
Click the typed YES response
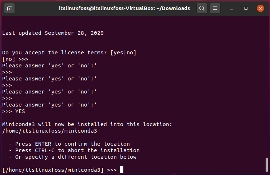20,111
